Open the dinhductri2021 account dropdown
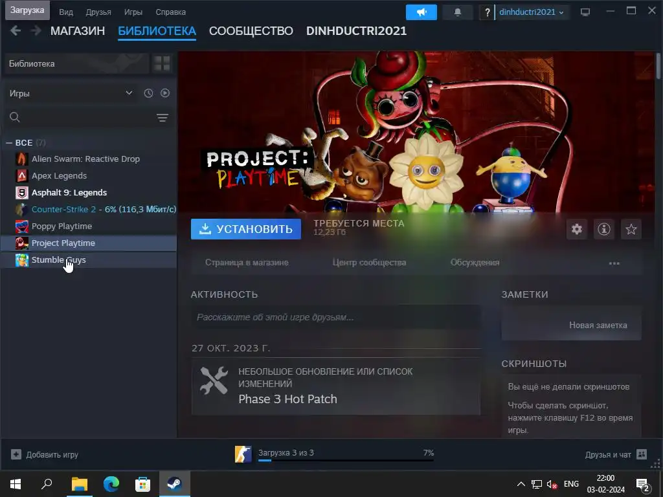This screenshot has height=497, width=663. [x=531, y=12]
